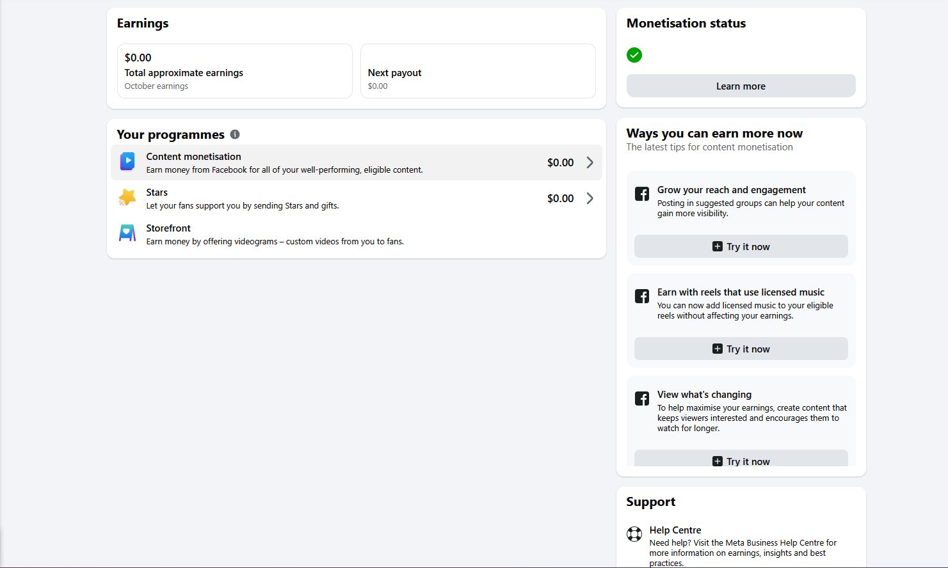The image size is (948, 568).
Task: Expand Content monetisation with its chevron arrow
Action: tap(590, 162)
